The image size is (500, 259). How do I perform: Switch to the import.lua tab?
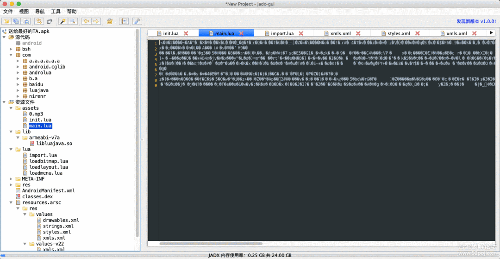click(x=282, y=33)
